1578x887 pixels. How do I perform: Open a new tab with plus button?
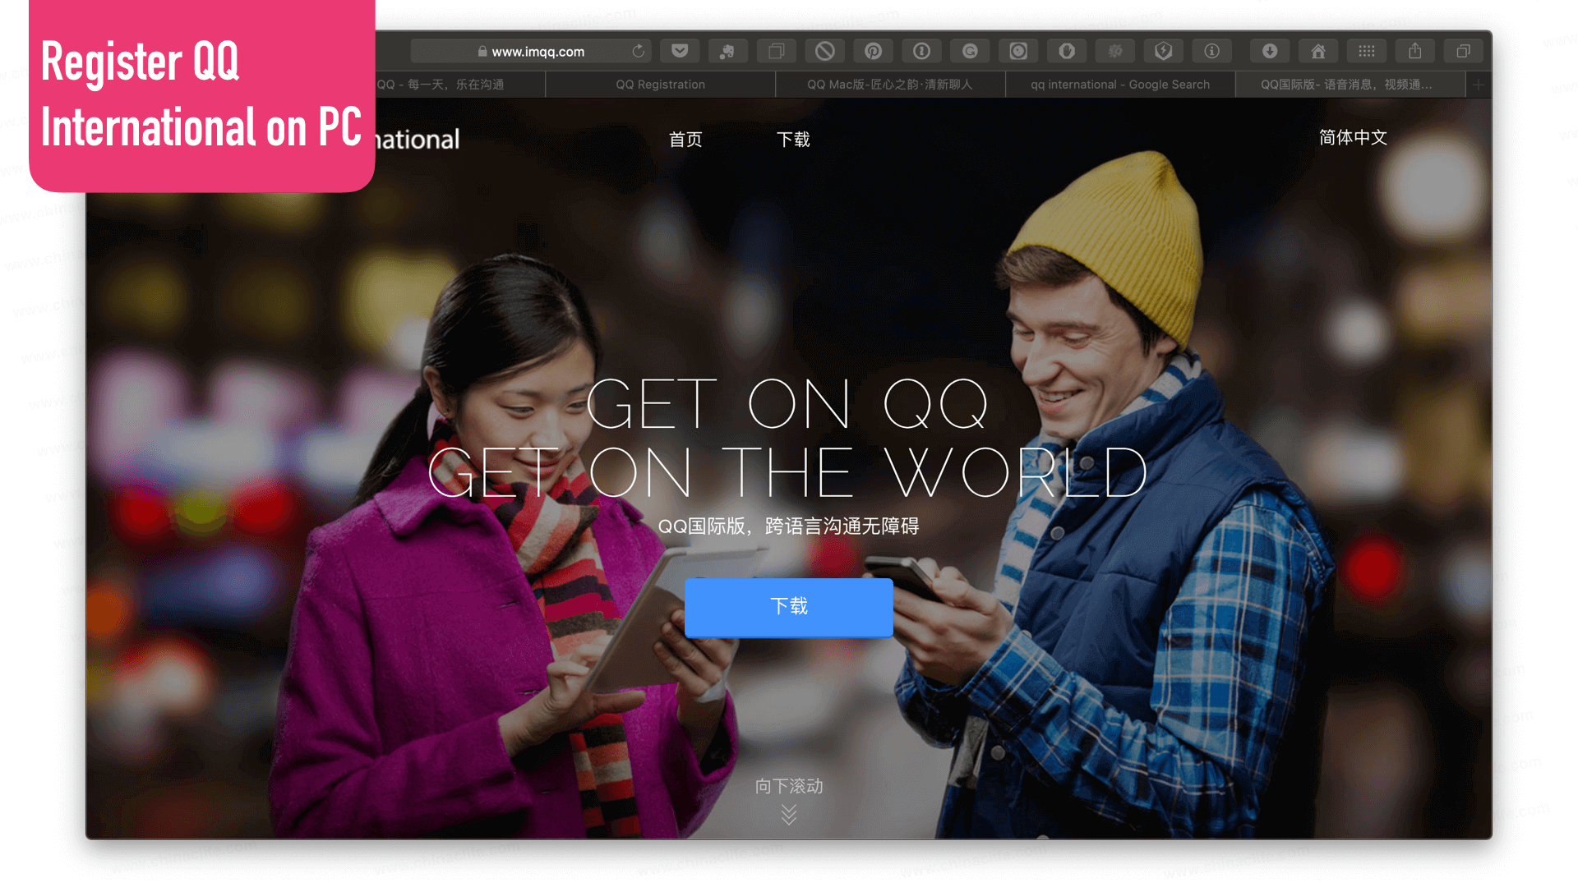[1479, 85]
